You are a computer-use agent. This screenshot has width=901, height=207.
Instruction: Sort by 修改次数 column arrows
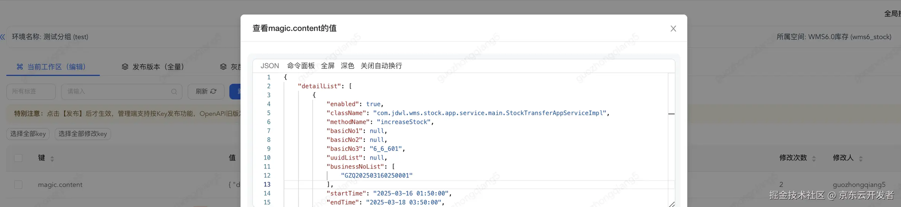[x=814, y=159]
